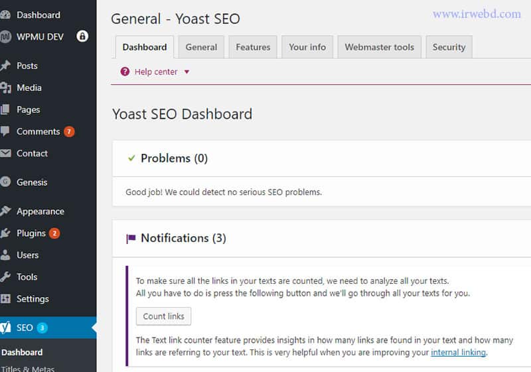
Task: Open the SEO Dashboard submenu item
Action: 22,352
